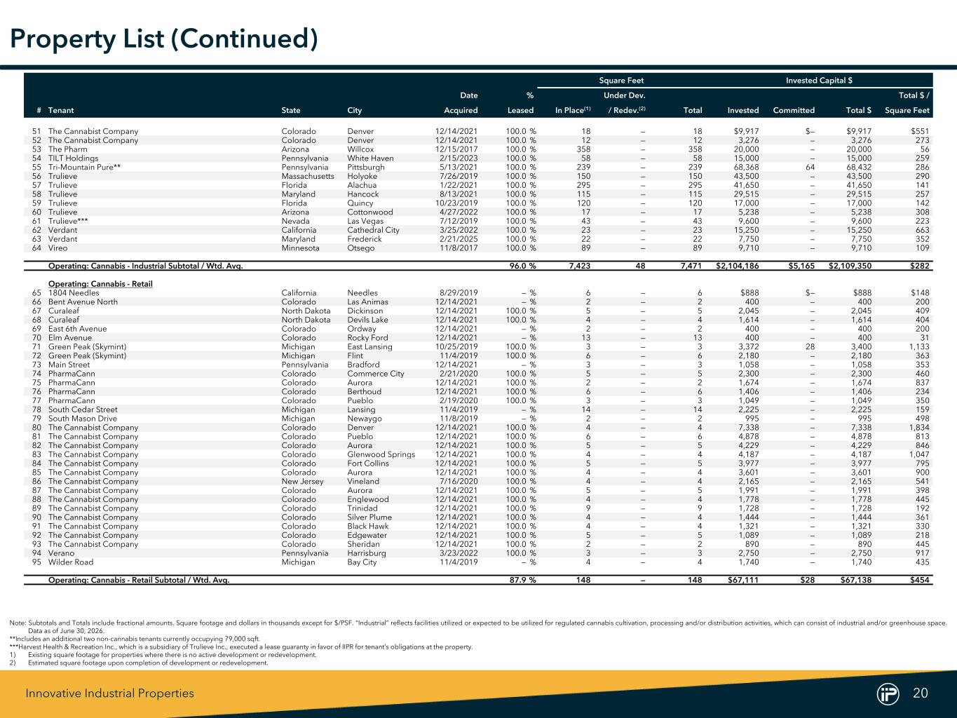The height and width of the screenshot is (718, 957).
Task: Click the "Main Street" tenant name
Action: coord(69,365)
